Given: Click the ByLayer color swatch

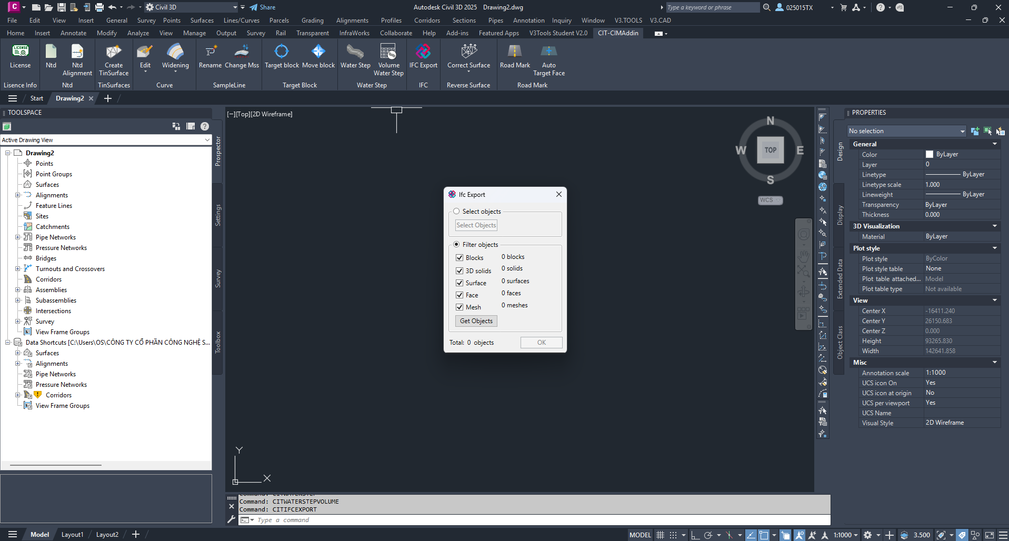Looking at the screenshot, I should point(930,154).
